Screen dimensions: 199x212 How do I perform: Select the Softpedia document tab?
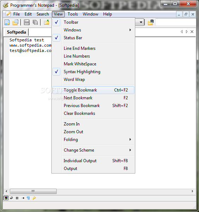point(17,32)
